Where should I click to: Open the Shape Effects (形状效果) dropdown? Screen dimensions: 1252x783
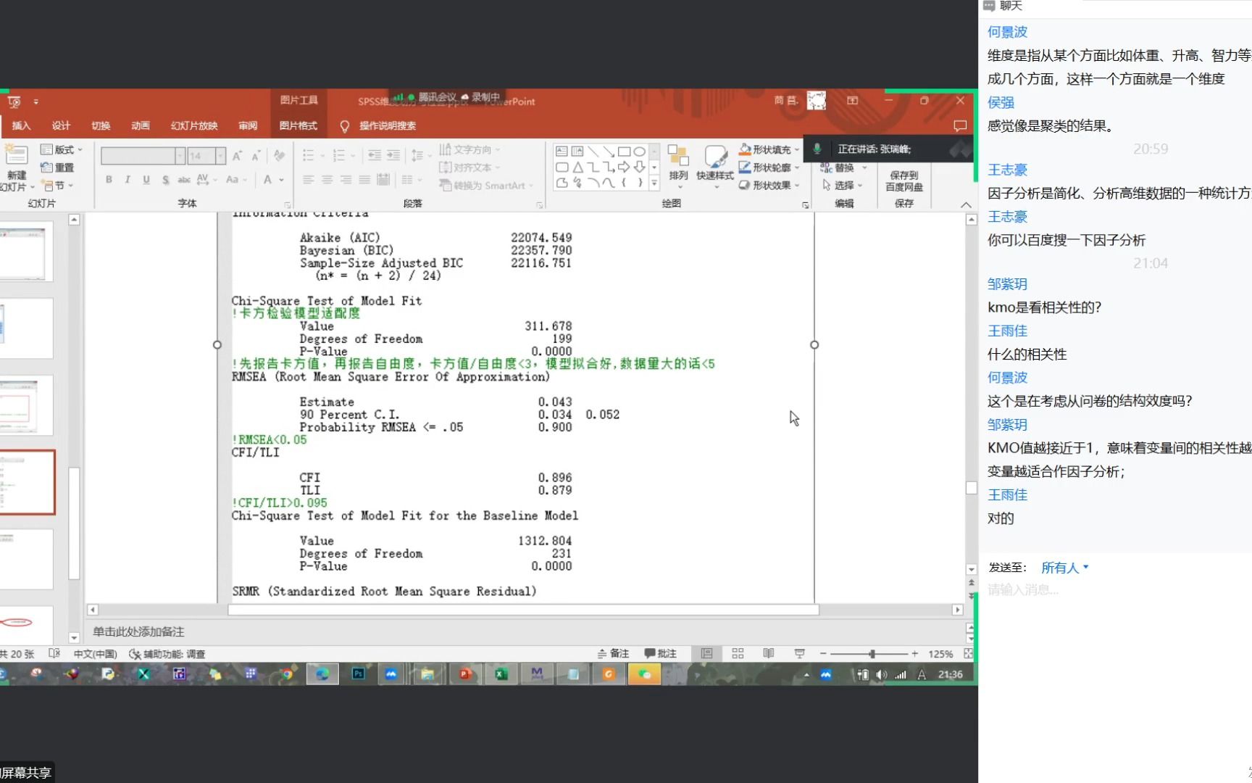click(769, 186)
